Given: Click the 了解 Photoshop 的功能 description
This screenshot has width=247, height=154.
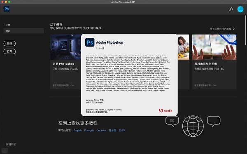Looking at the screenshot, I should [65, 69].
